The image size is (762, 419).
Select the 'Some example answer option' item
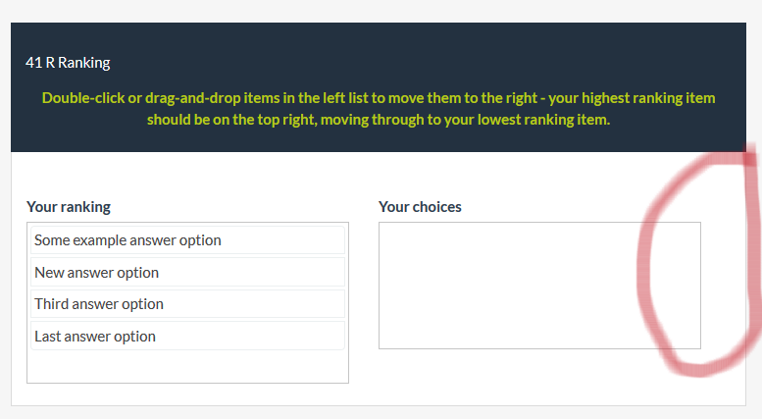point(127,240)
